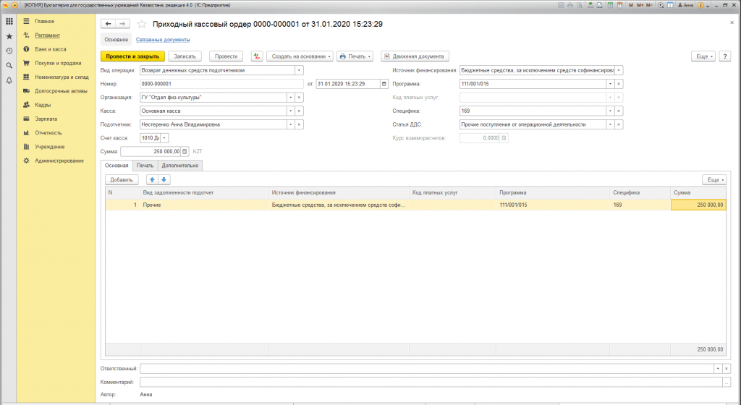Open the Связанные документы link

tap(158, 39)
